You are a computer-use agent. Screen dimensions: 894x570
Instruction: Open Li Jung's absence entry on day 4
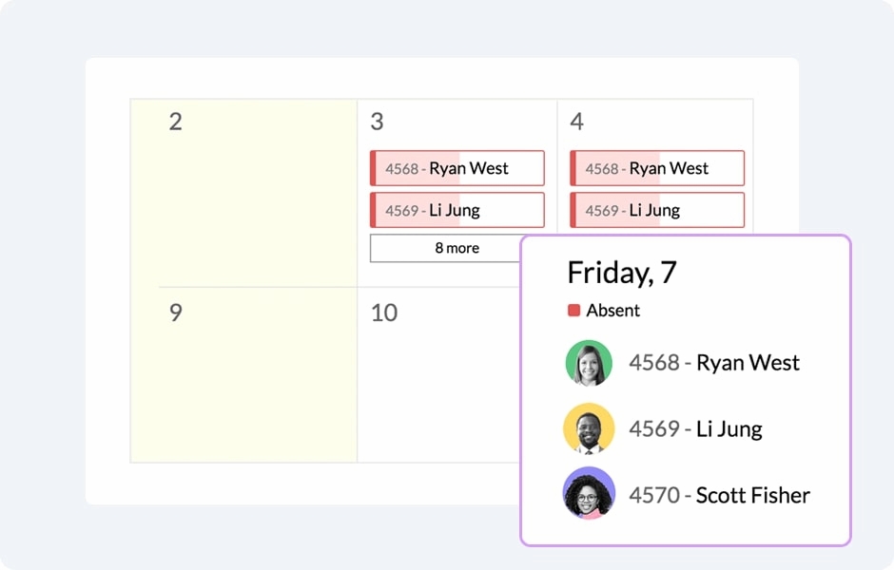pyautogui.click(x=656, y=210)
